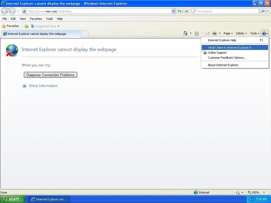Open the Safety command bar menu
271x203 pixels.
point(241,33)
